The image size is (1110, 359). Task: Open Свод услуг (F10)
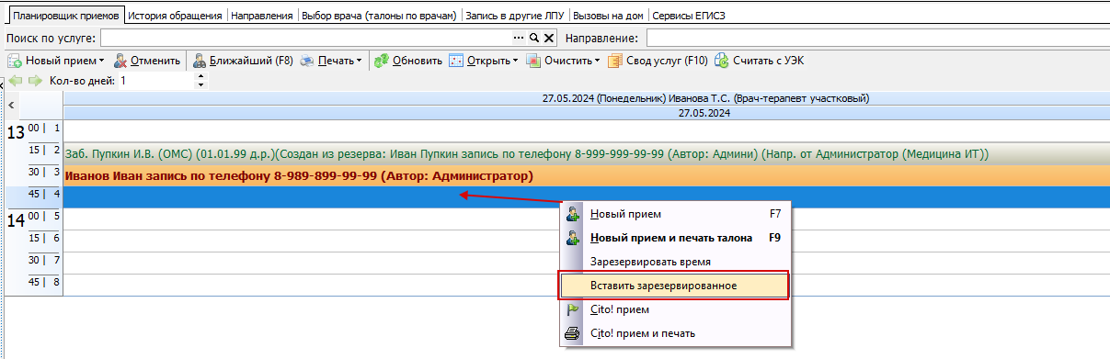(658, 61)
